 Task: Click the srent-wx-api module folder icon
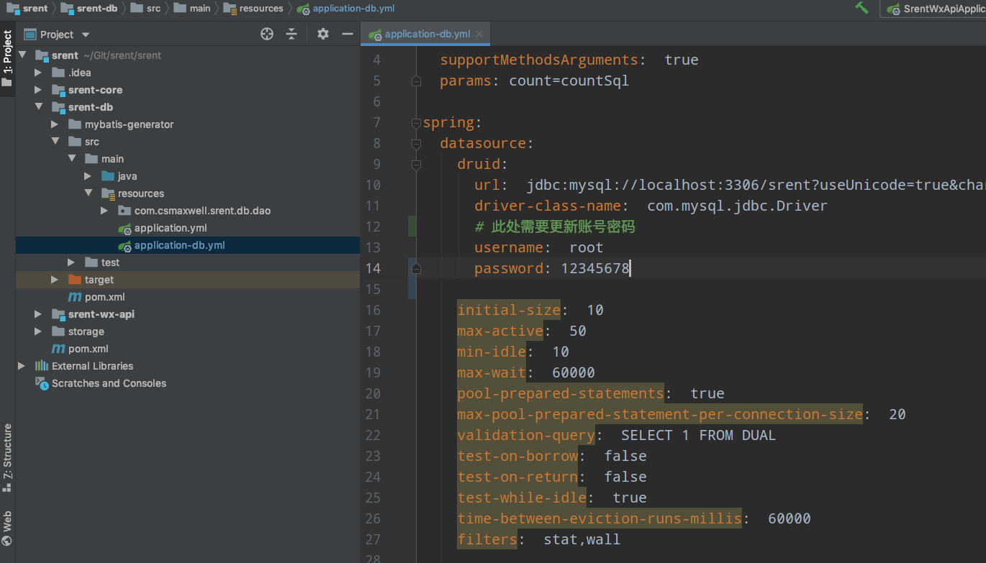(x=58, y=314)
